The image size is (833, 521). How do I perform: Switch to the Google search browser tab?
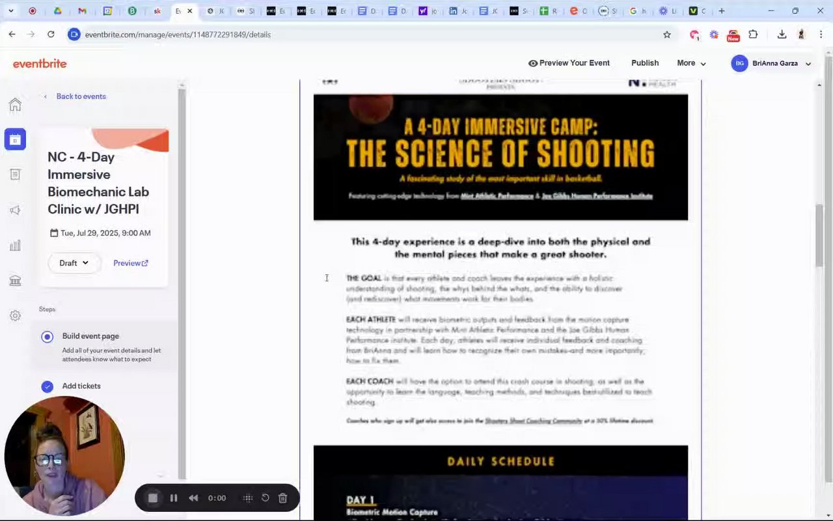point(637,11)
